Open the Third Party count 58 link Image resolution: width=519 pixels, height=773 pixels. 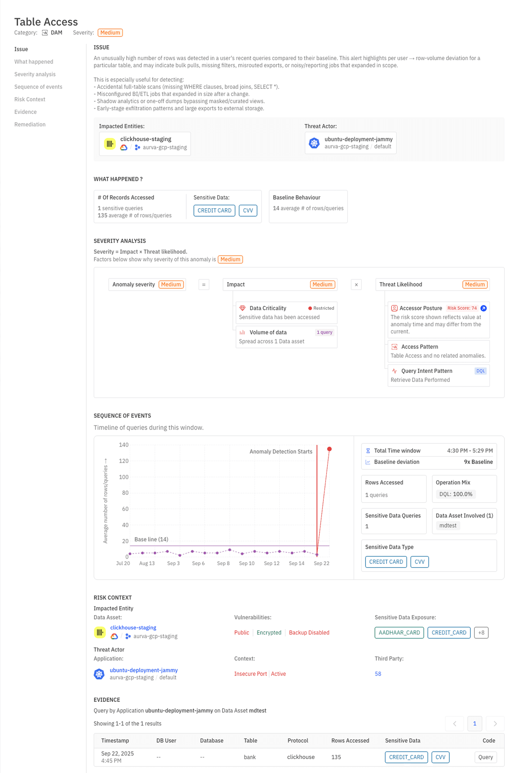(x=378, y=674)
